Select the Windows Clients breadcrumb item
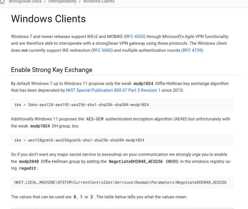The image size is (248, 209). coord(99,2)
